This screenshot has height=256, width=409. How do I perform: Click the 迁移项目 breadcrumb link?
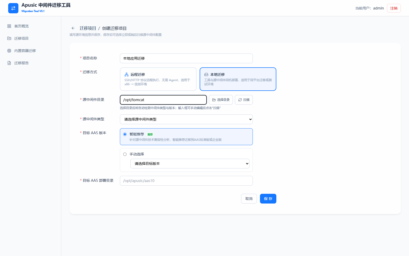coord(88,28)
